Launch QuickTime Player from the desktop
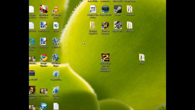Image resolution: width=195 pixels, height=110 pixels. pyautogui.click(x=32, y=42)
